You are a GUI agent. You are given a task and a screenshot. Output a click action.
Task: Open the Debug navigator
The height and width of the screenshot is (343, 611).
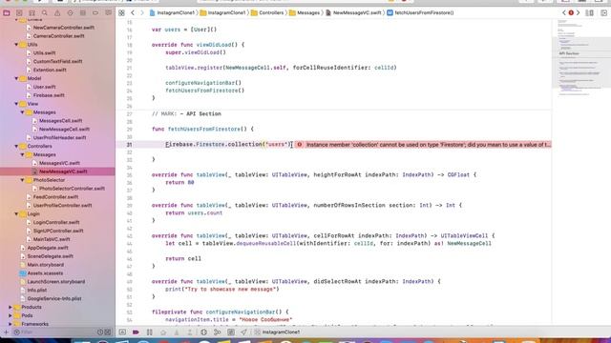coord(83,12)
